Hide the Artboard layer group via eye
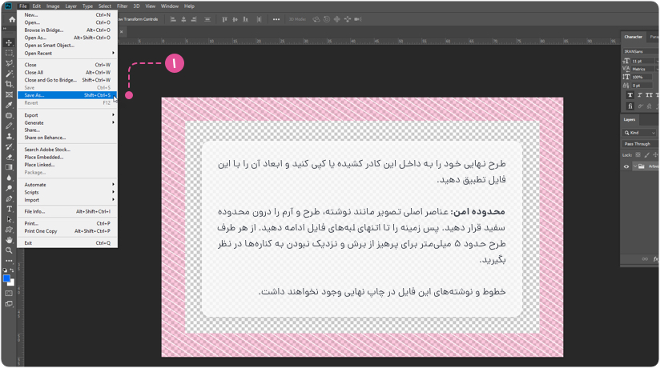The width and height of the screenshot is (660, 368). [626, 166]
